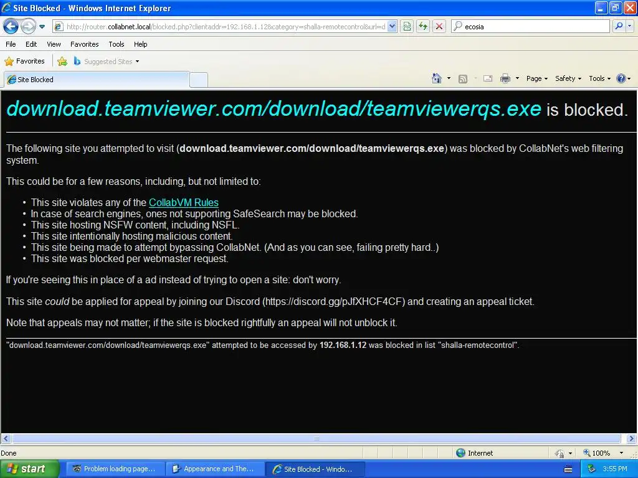Open the Tools menu in menu bar
The width and height of the screenshot is (638, 478).
pyautogui.click(x=117, y=44)
